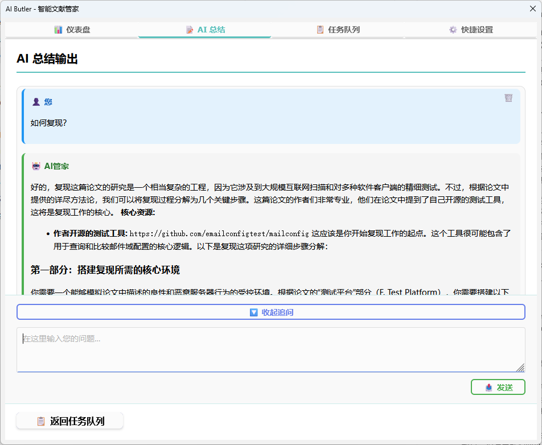Click the trash icon to delete the question
The height and width of the screenshot is (445, 542).
(508, 98)
